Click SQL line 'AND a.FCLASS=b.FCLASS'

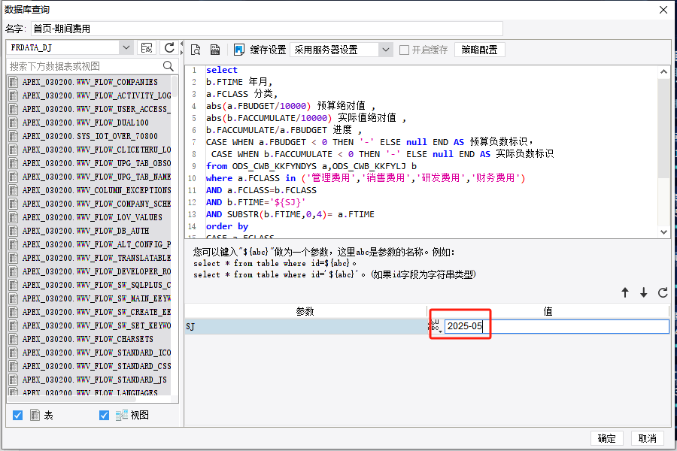point(261,190)
